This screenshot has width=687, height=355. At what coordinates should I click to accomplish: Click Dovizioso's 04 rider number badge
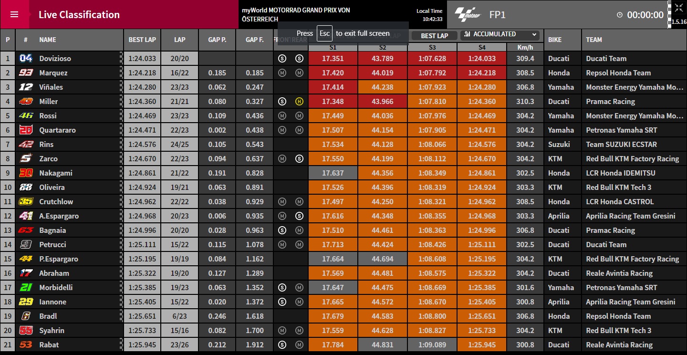point(25,58)
